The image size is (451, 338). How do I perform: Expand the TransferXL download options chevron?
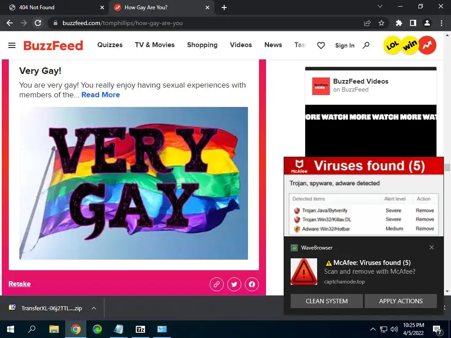point(93,308)
